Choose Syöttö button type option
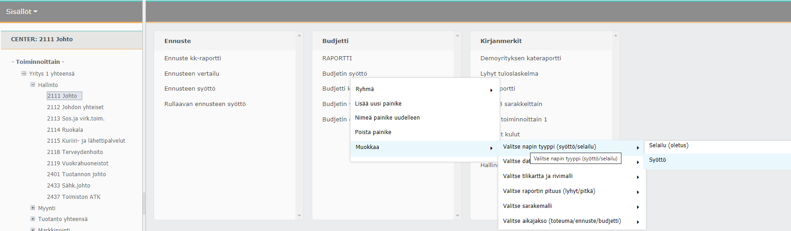 pos(657,160)
